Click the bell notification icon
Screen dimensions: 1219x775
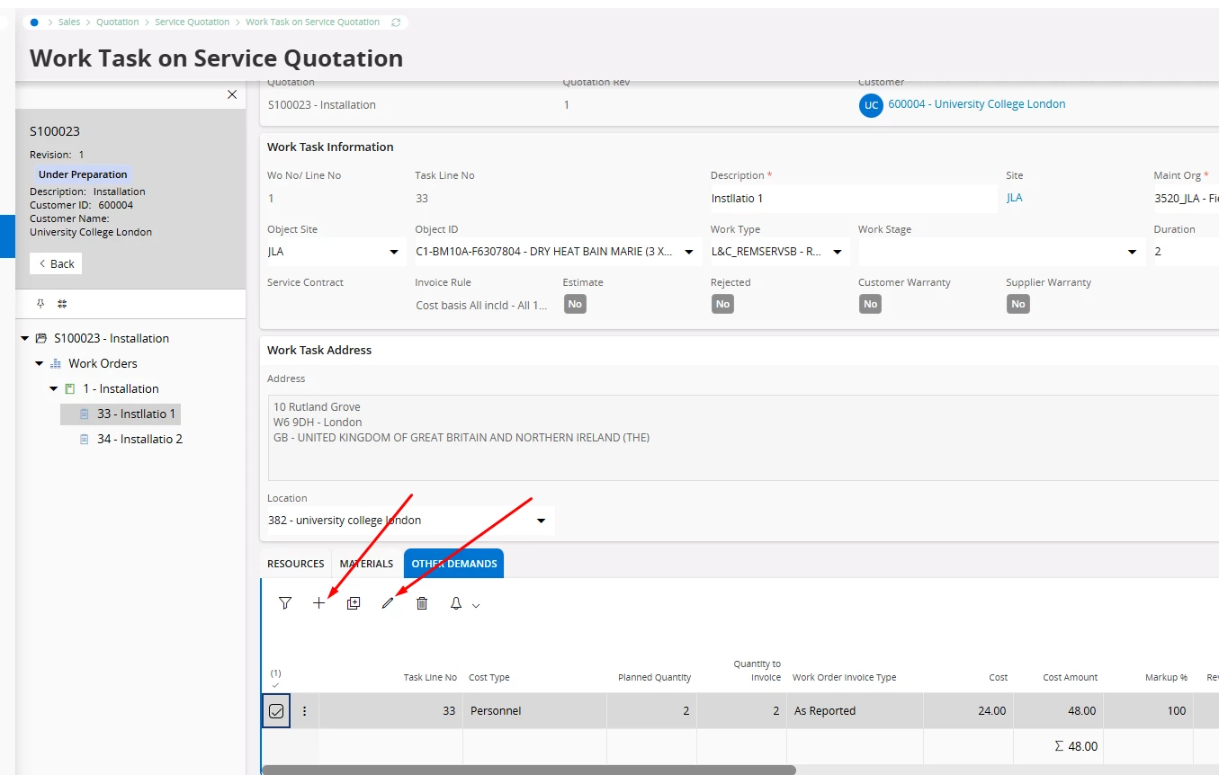pyautogui.click(x=456, y=603)
